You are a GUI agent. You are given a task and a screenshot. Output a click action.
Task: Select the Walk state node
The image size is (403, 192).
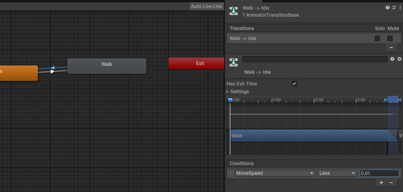[x=107, y=66]
